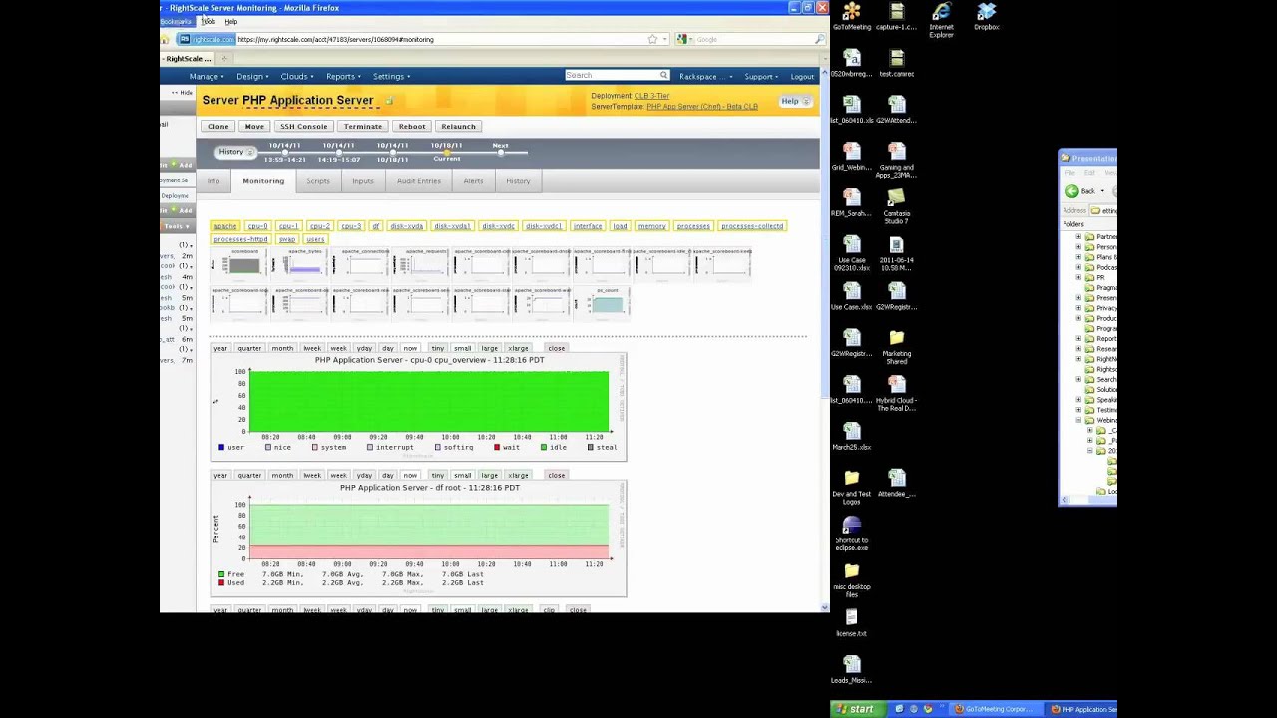Image resolution: width=1277 pixels, height=718 pixels.
Task: Switch to the Inputs tab
Action: coord(363,181)
